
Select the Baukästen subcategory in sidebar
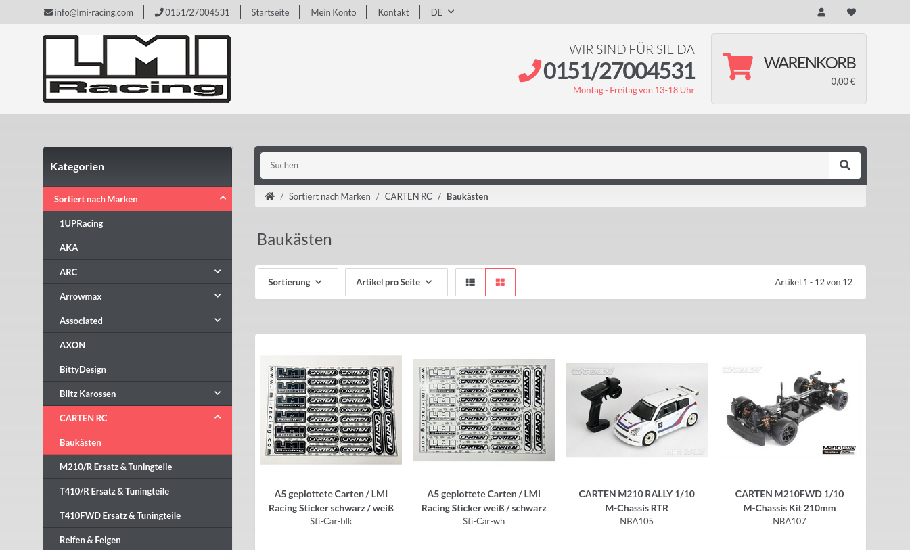coord(137,442)
